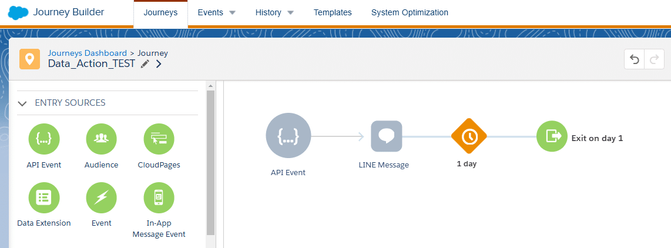Open the orange 1 day wait activity
The height and width of the screenshot is (248, 671).
469,136
